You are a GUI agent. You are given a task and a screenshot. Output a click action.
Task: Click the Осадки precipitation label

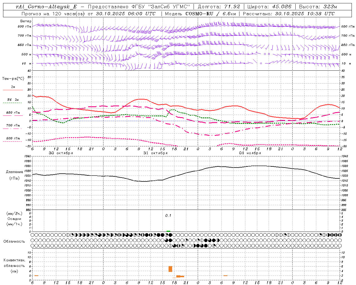(14, 219)
